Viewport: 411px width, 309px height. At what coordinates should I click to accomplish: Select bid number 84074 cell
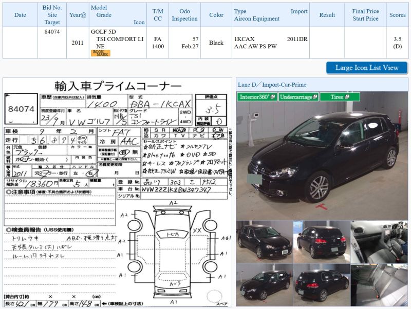coord(52,43)
